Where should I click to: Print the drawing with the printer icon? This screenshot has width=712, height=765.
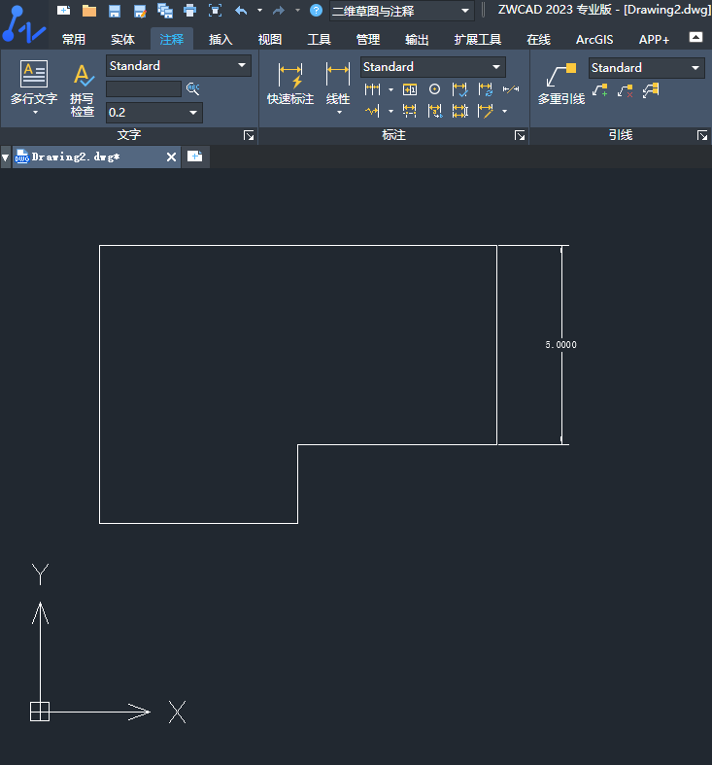coord(190,11)
